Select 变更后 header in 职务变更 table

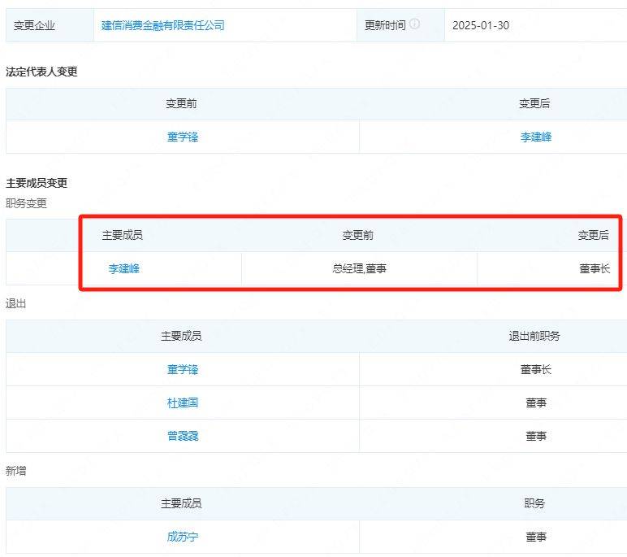point(594,235)
